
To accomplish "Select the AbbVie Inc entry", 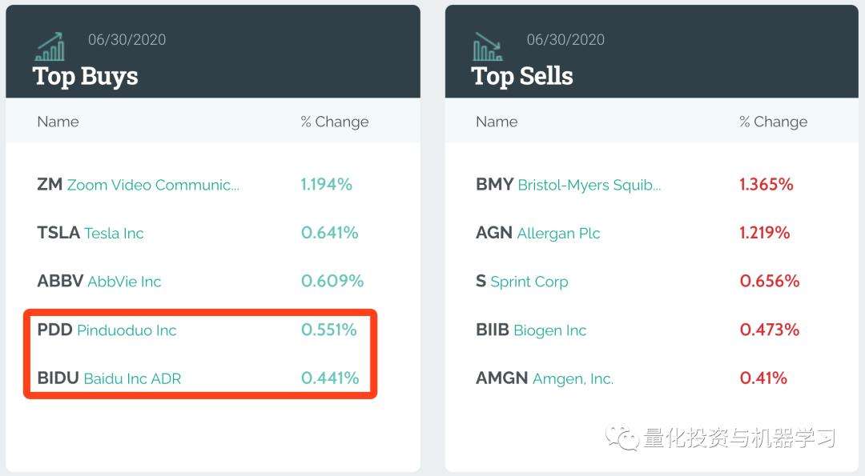I will click(x=124, y=282).
